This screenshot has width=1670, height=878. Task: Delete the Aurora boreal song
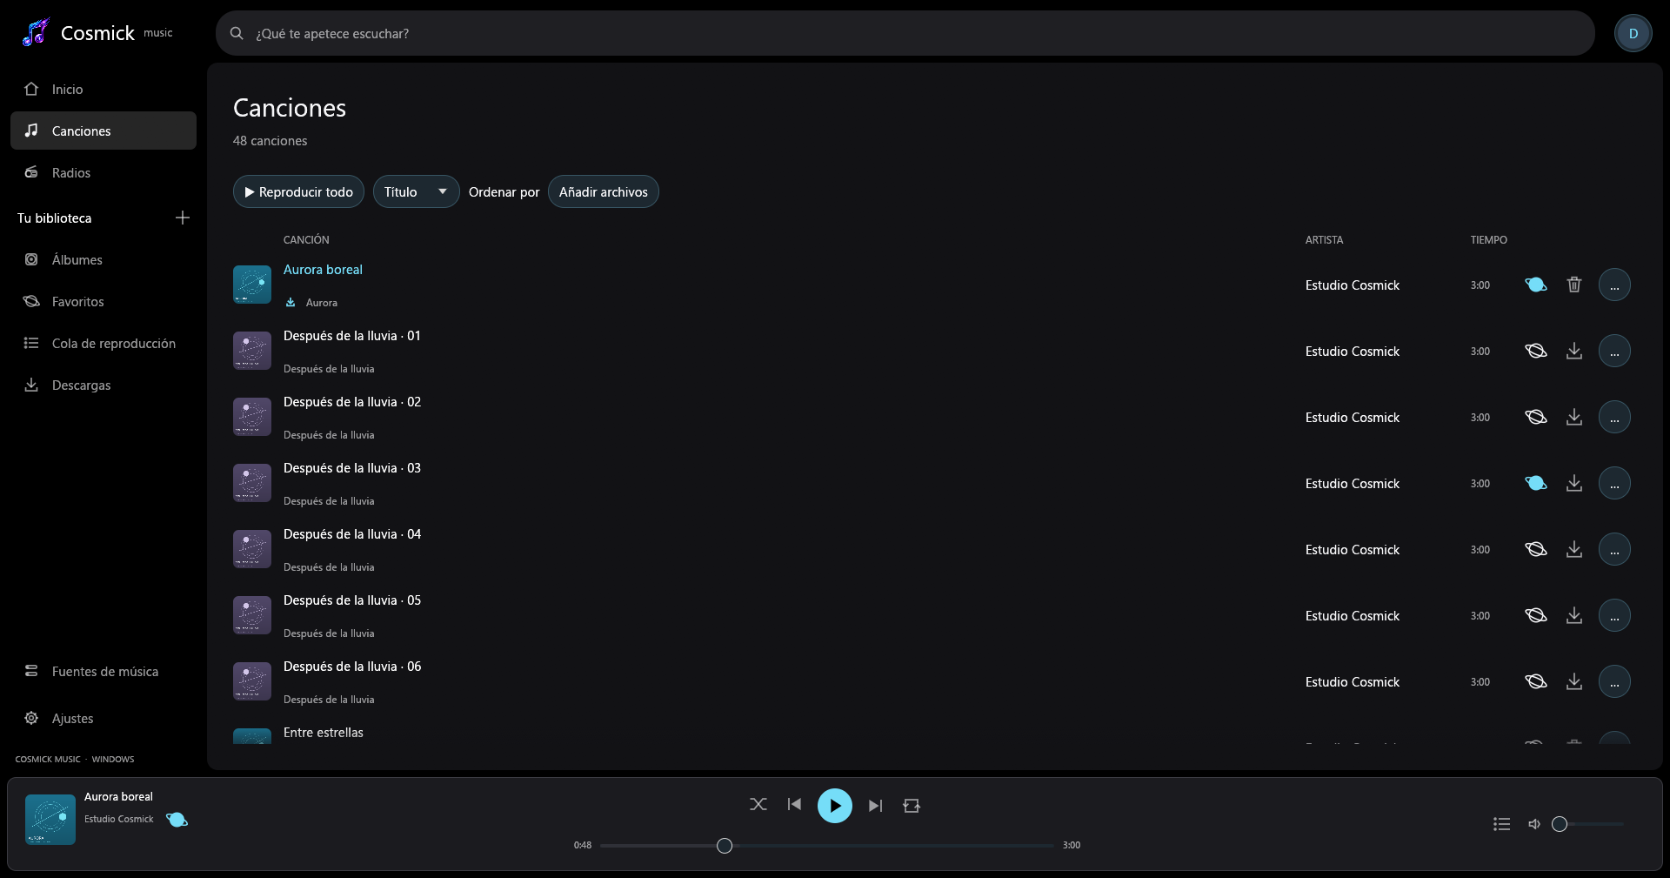click(1574, 285)
